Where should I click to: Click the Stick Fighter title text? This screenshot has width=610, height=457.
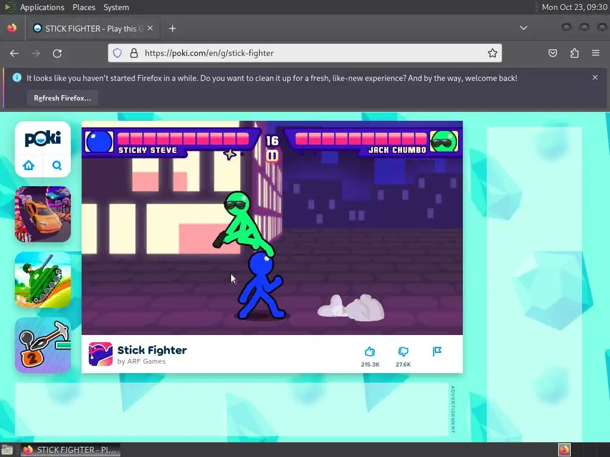click(x=152, y=350)
